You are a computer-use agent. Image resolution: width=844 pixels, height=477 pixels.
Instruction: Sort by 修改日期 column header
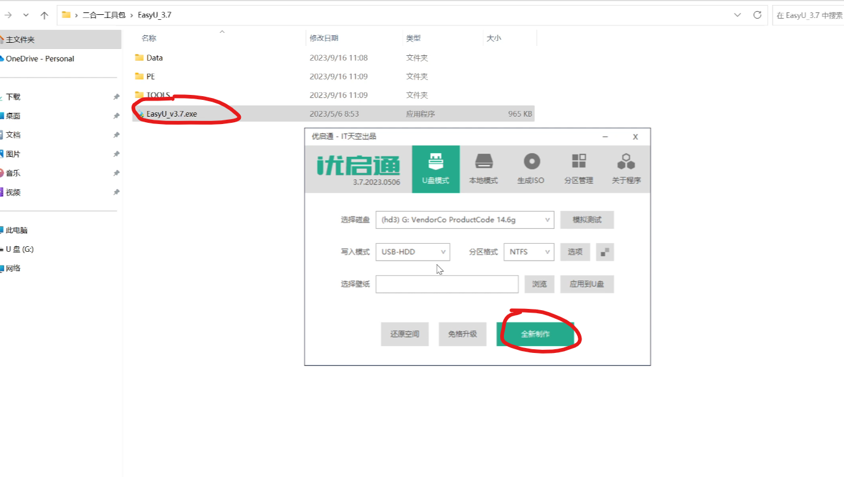[x=324, y=38]
